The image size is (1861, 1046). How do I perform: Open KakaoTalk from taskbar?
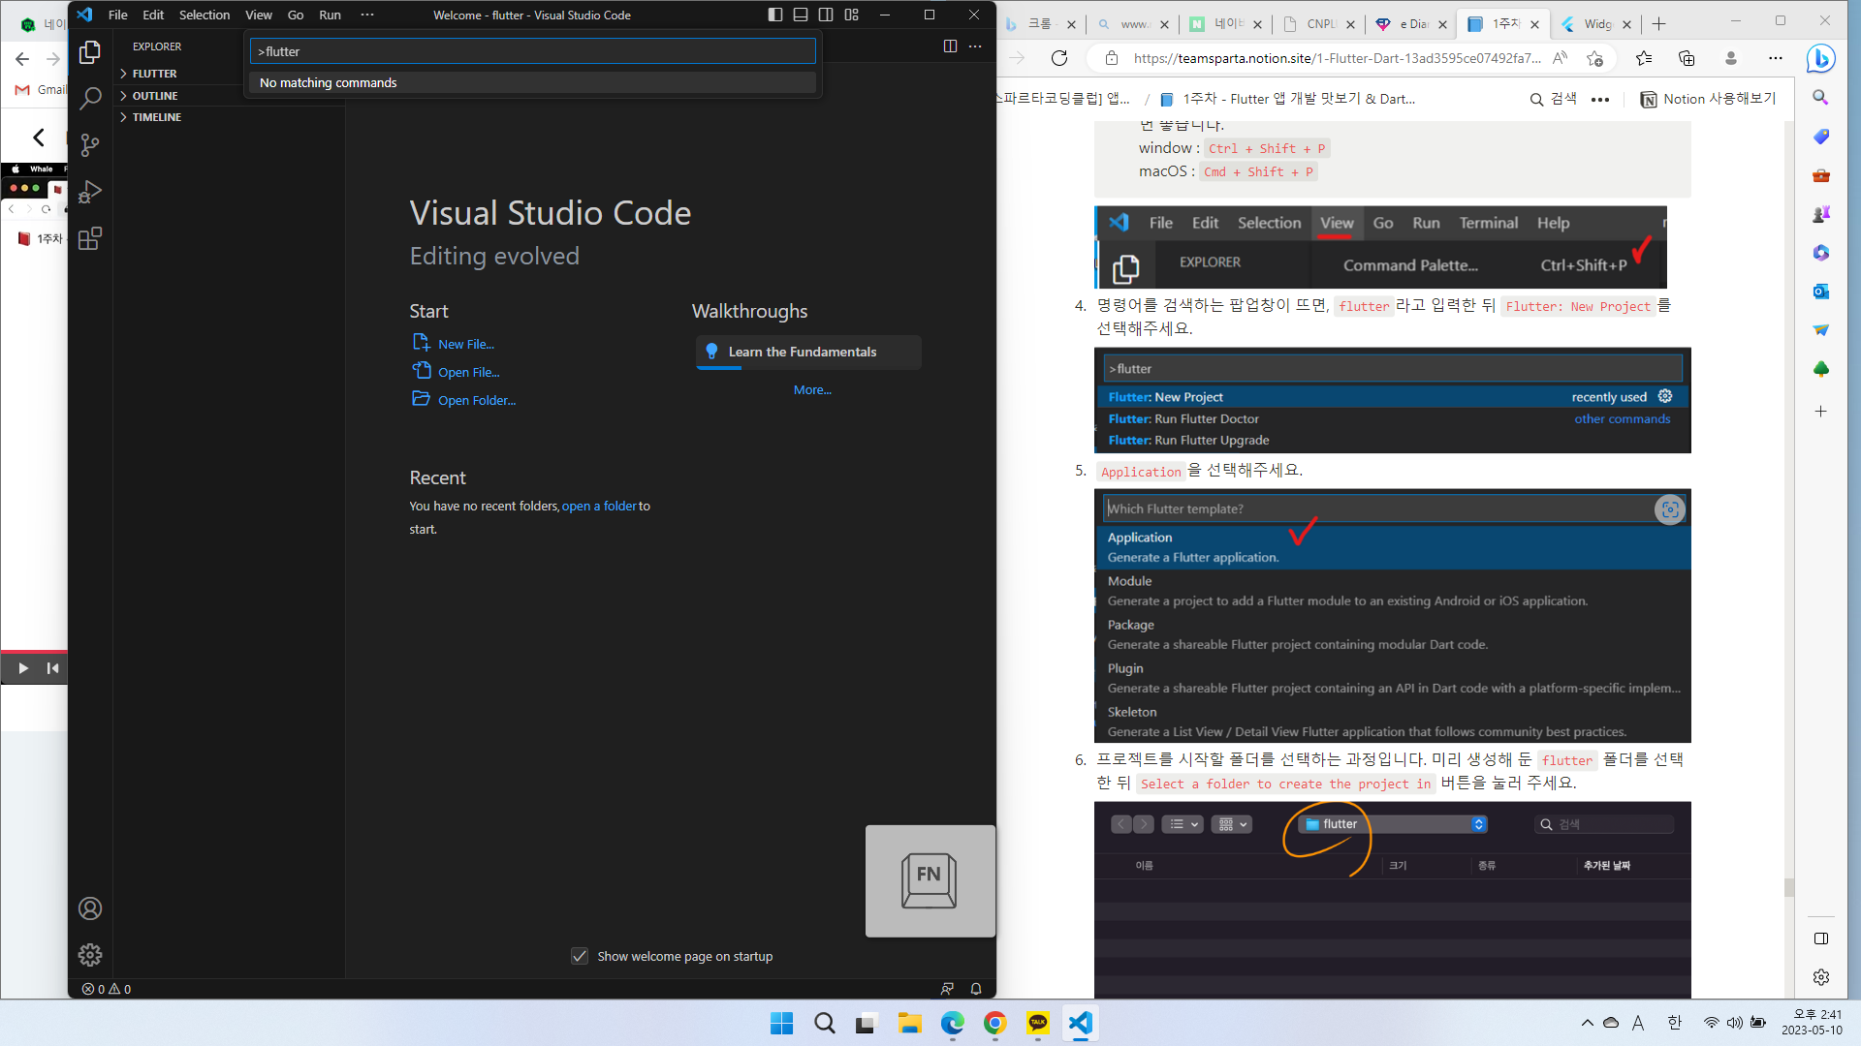pyautogui.click(x=1038, y=1023)
